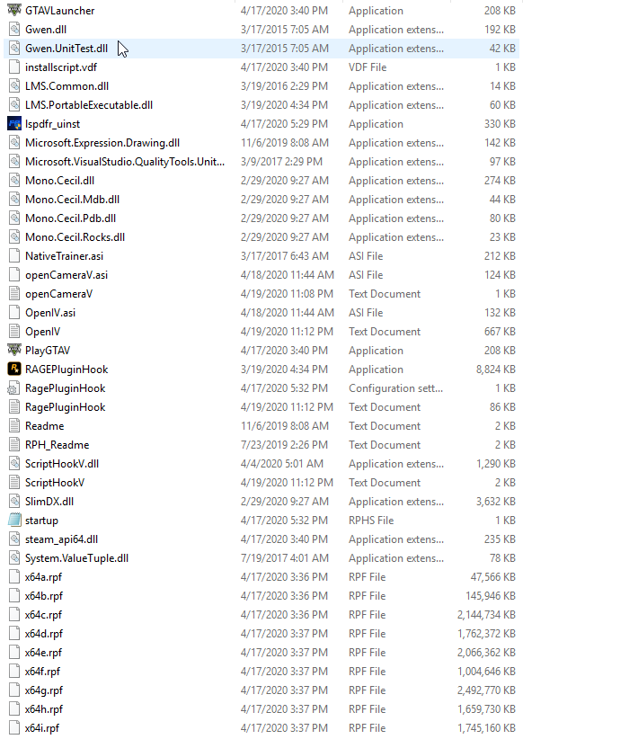The height and width of the screenshot is (748, 638).
Task: Click the OpenIV text document icon
Action: tap(14, 332)
